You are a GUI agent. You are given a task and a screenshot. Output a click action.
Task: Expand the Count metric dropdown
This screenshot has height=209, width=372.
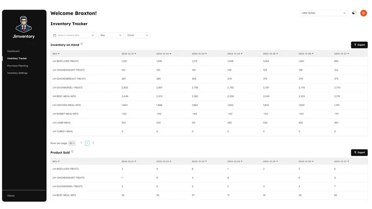[x=138, y=35]
